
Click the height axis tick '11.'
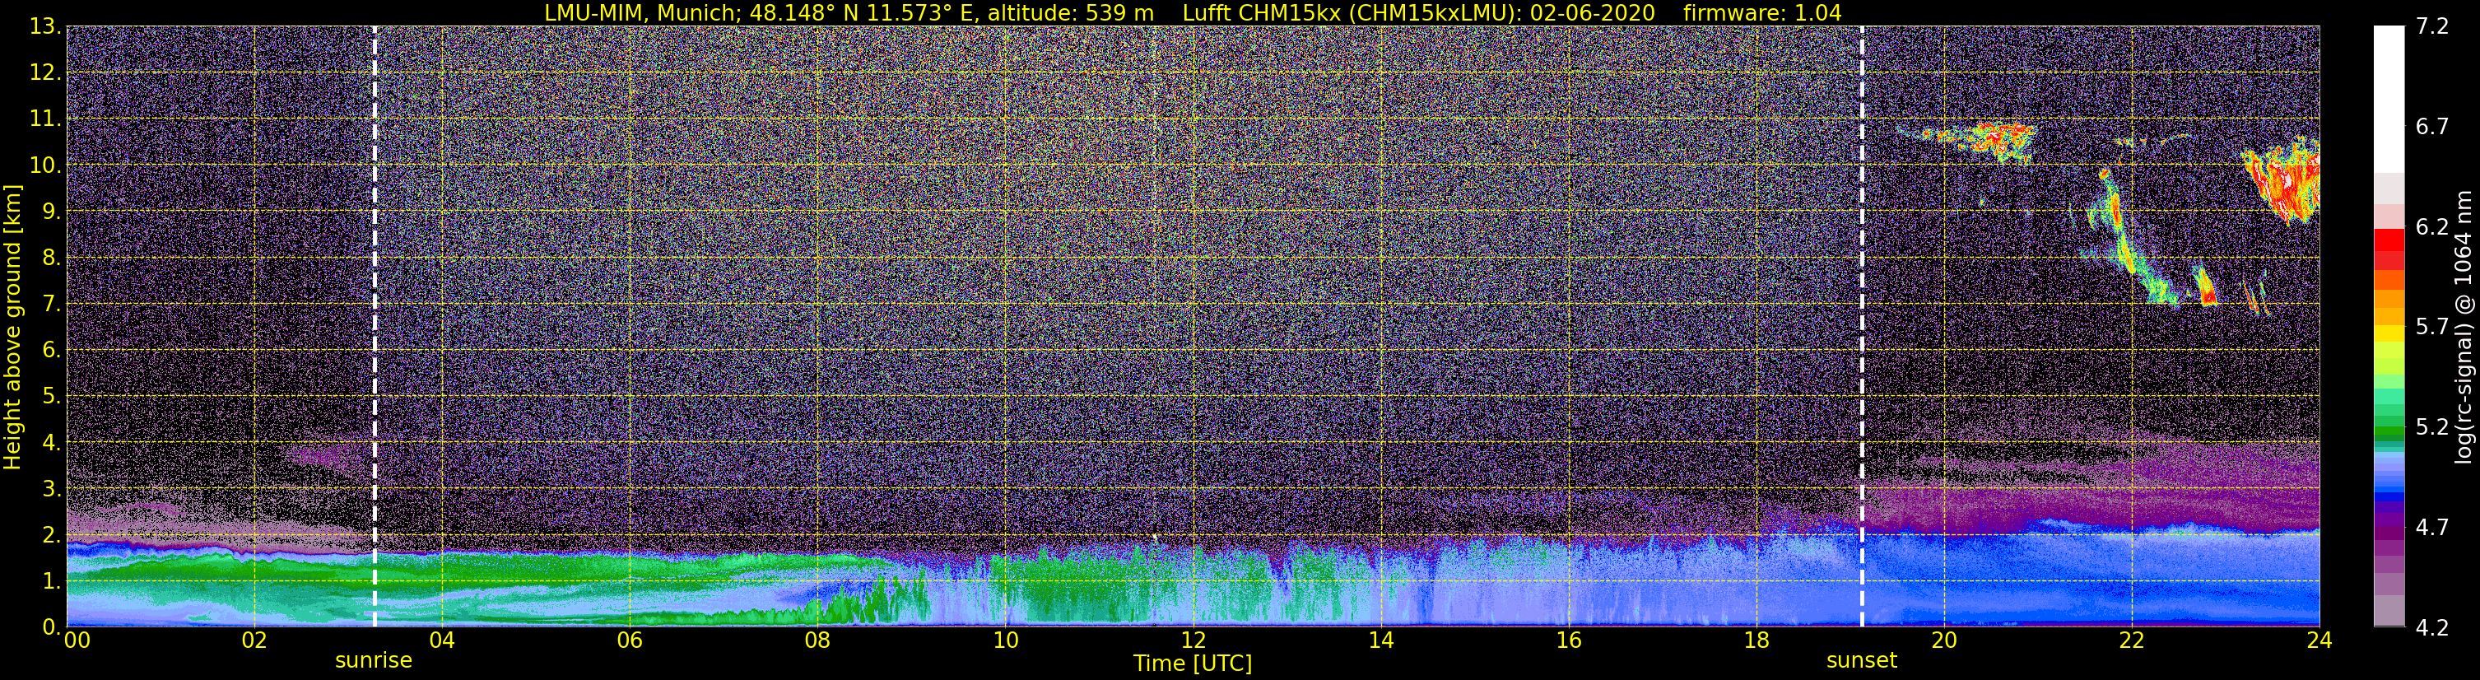45,119
